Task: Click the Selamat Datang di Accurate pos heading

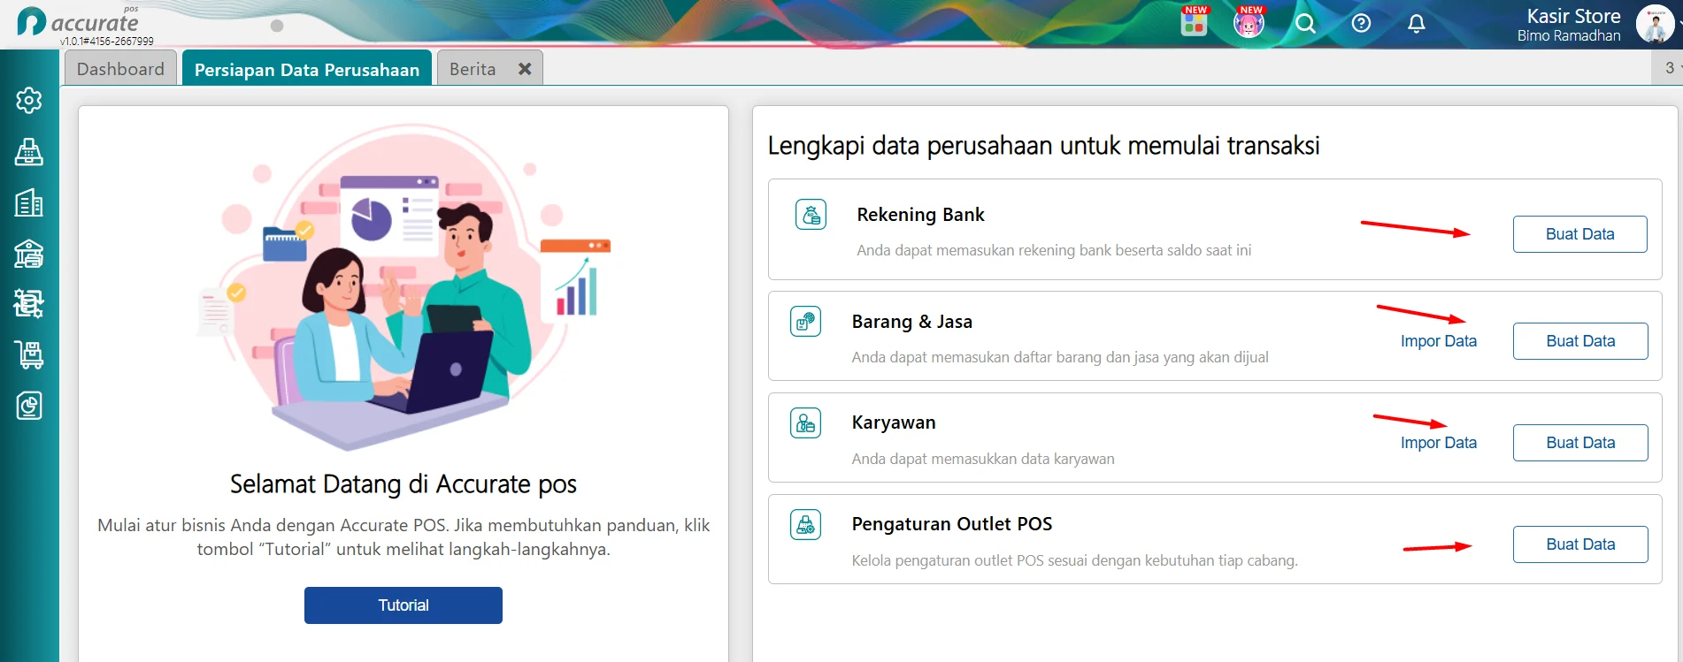Action: tap(403, 484)
